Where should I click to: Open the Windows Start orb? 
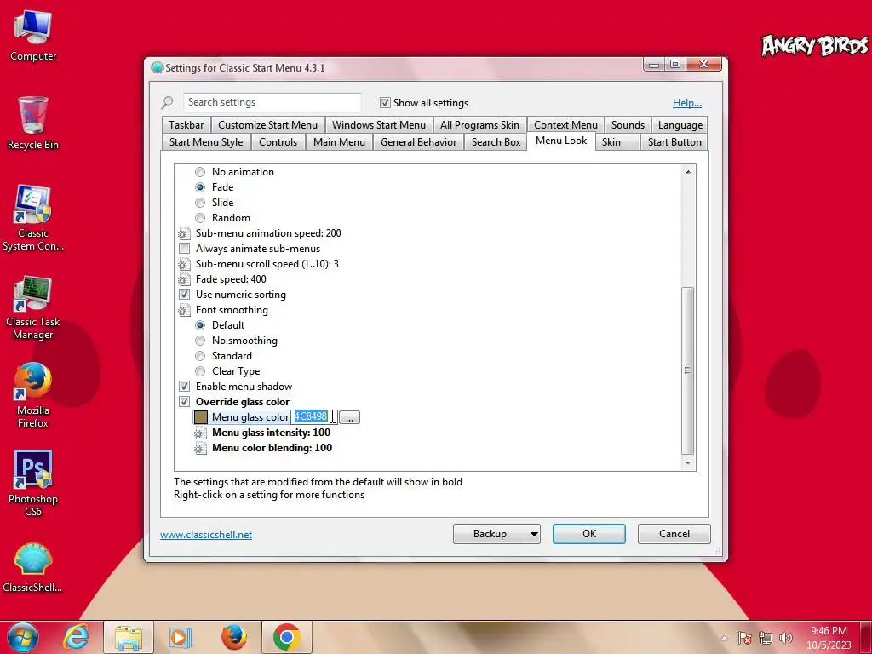[x=22, y=637]
